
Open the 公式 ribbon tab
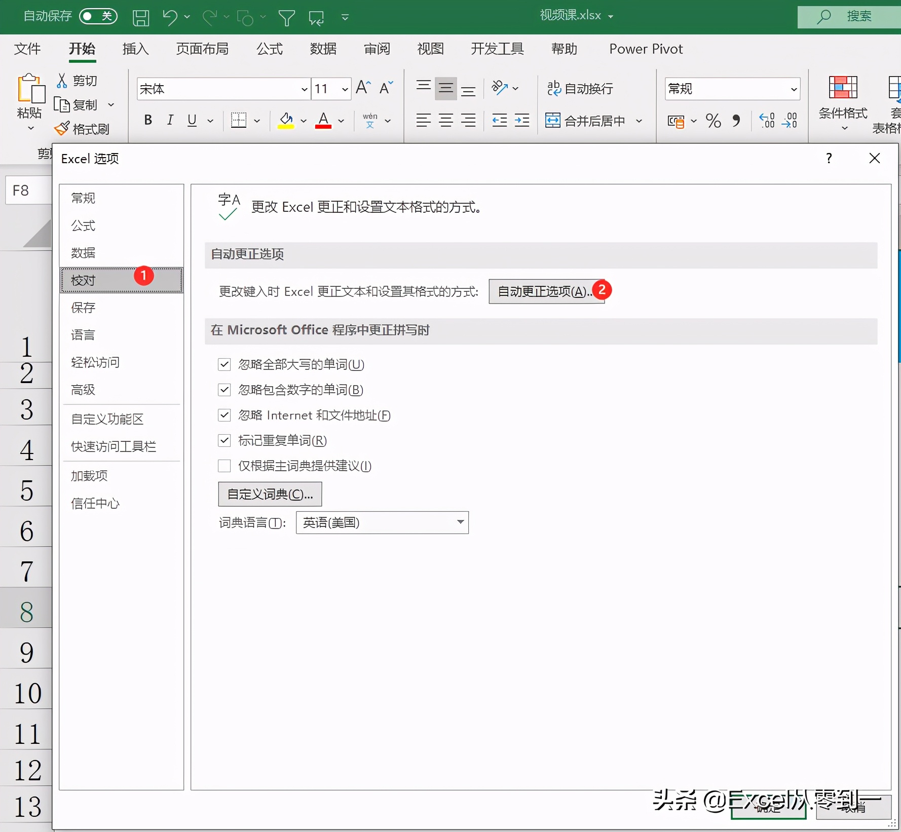tap(270, 49)
